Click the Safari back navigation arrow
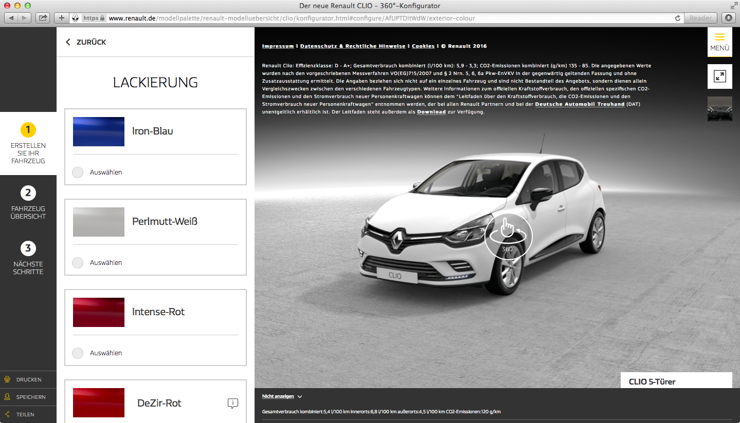 [12, 18]
